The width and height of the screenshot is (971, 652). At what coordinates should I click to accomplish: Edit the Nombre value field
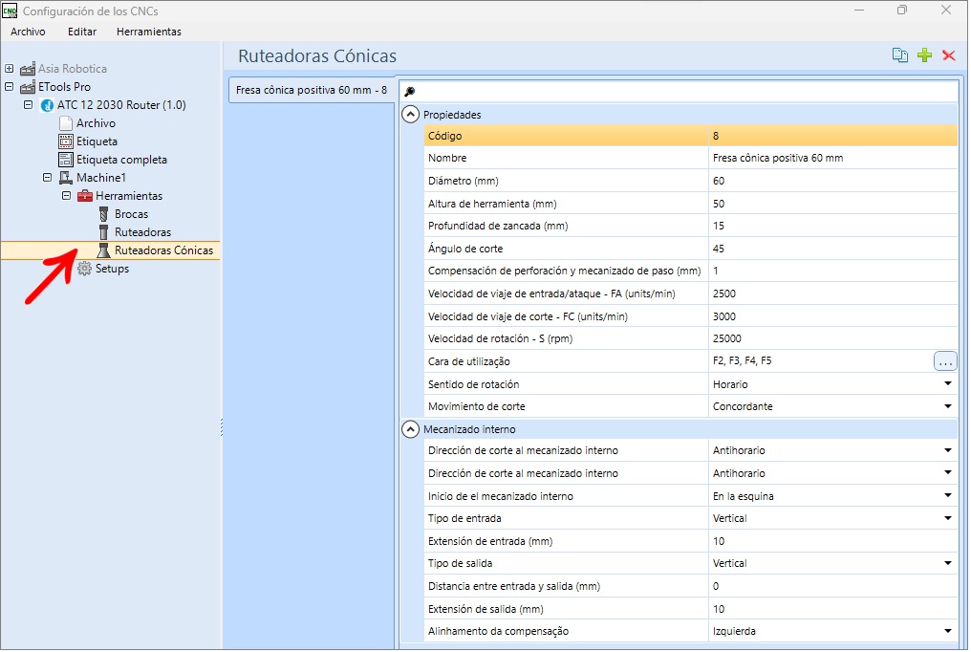click(833, 158)
